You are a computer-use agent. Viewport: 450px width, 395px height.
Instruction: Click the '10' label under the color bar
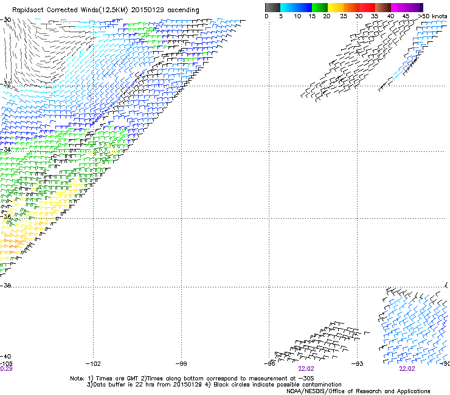[x=297, y=16]
